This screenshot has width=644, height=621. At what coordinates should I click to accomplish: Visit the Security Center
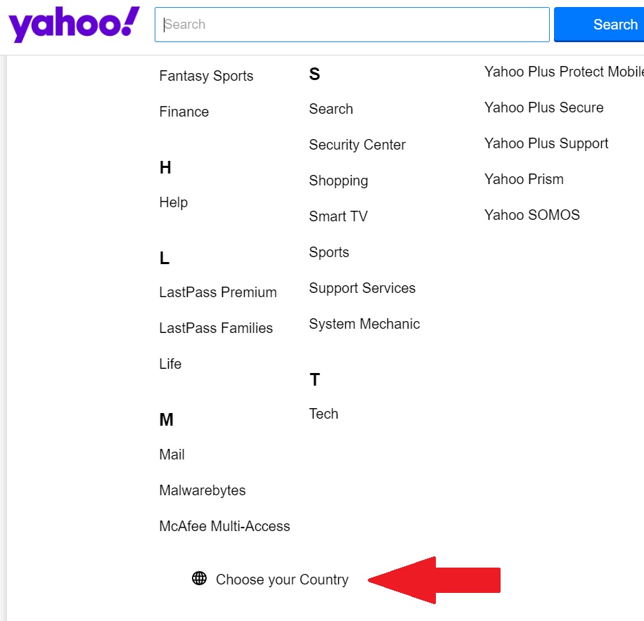click(x=357, y=145)
